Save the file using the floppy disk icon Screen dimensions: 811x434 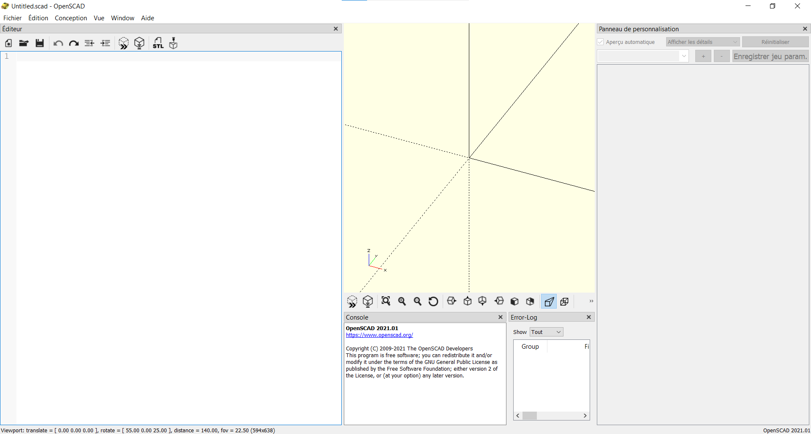pyautogui.click(x=40, y=43)
